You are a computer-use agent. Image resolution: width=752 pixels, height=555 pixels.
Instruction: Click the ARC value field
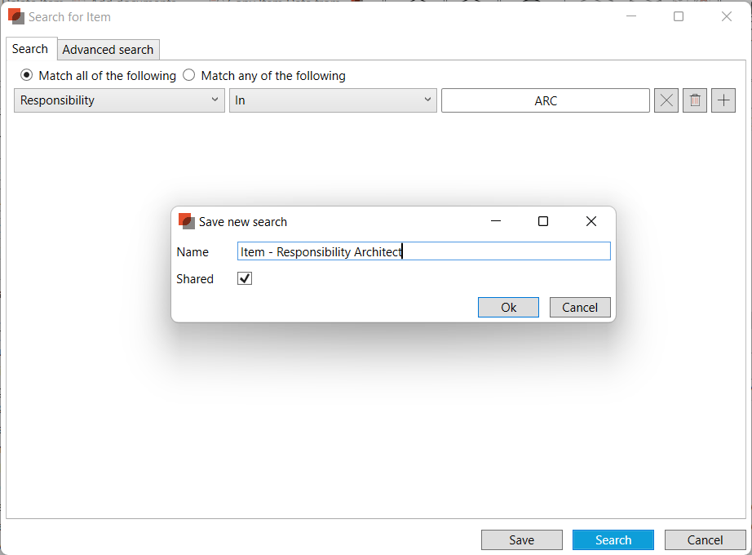click(x=545, y=100)
